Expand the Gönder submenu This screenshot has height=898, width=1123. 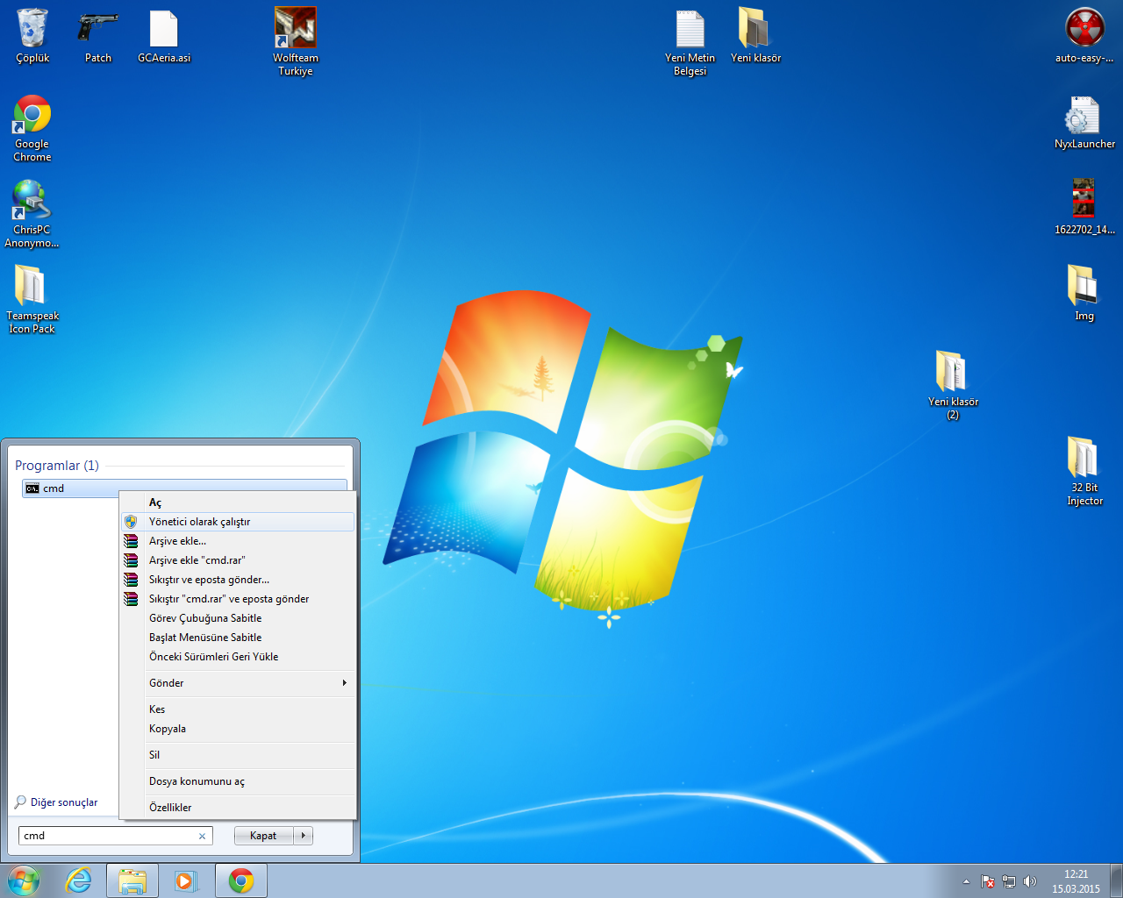tap(238, 683)
